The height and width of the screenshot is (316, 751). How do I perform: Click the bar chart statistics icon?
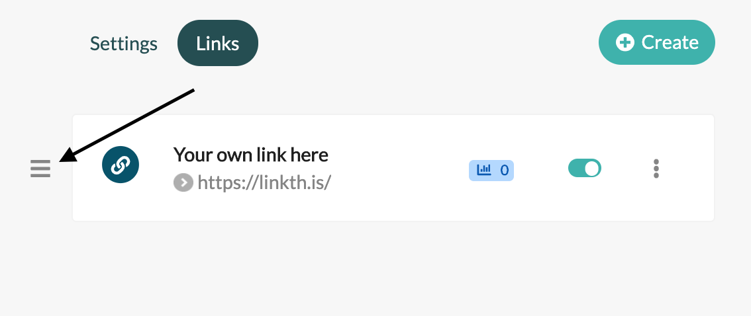click(484, 169)
